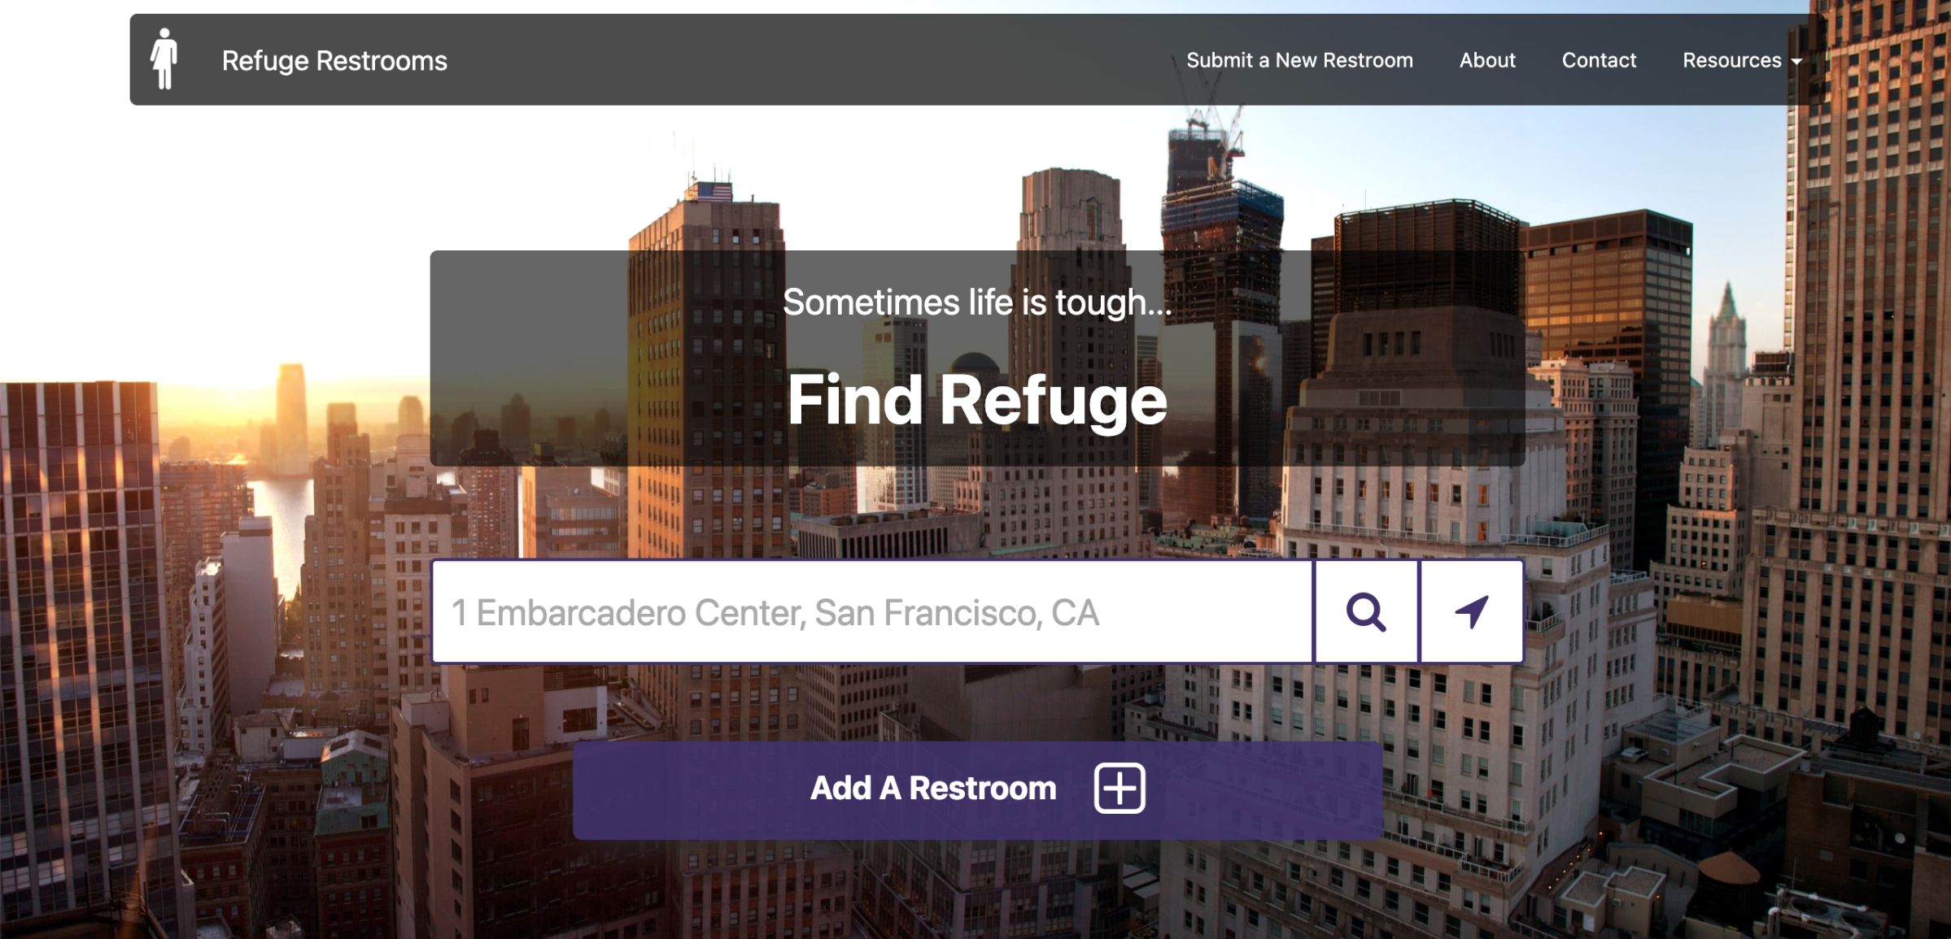Use current location arrow icon
The image size is (1951, 939).
coord(1471,612)
